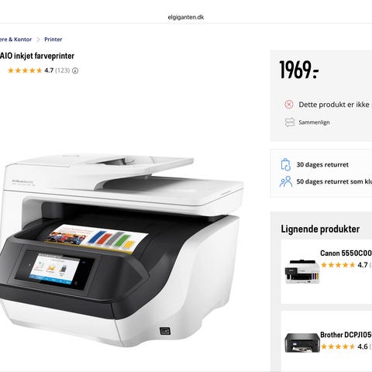Click the 30 dages returret bag icon
This screenshot has width=372, height=372.
pos(286,164)
